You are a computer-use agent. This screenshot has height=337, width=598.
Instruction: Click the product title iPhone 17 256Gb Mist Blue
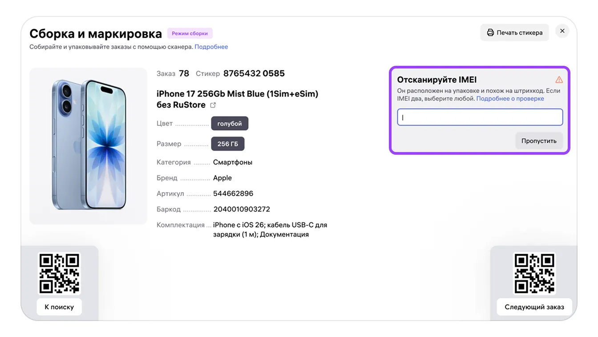click(238, 99)
